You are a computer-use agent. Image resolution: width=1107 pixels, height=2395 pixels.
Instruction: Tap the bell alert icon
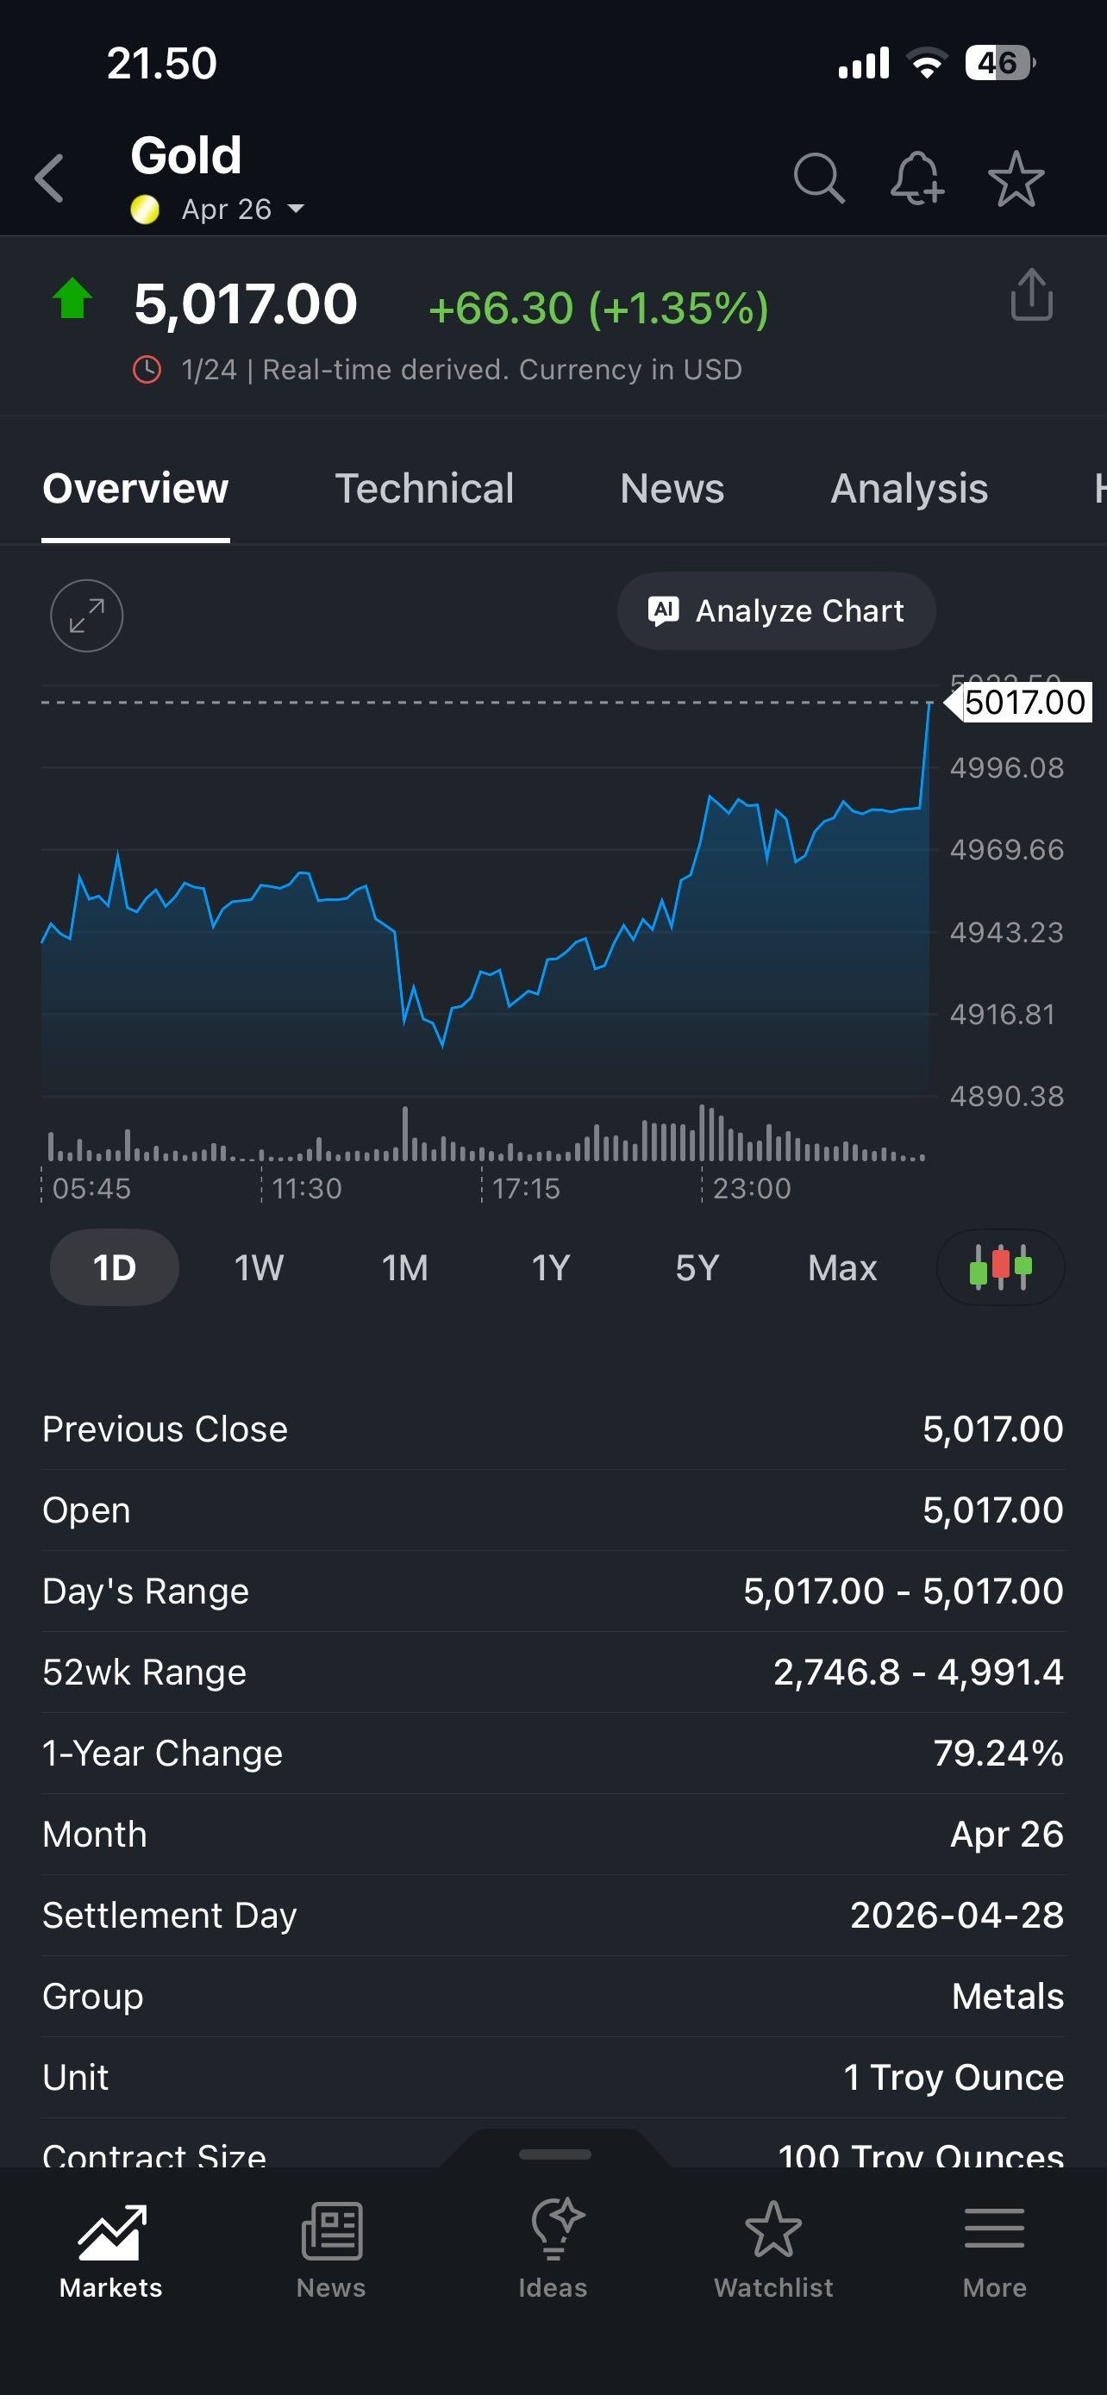pos(916,178)
